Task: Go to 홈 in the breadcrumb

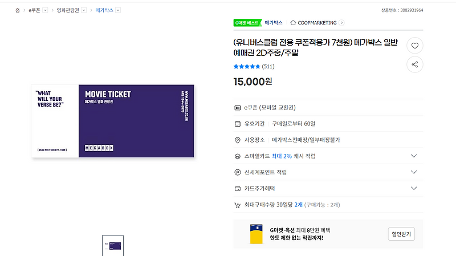Action: [x=18, y=10]
